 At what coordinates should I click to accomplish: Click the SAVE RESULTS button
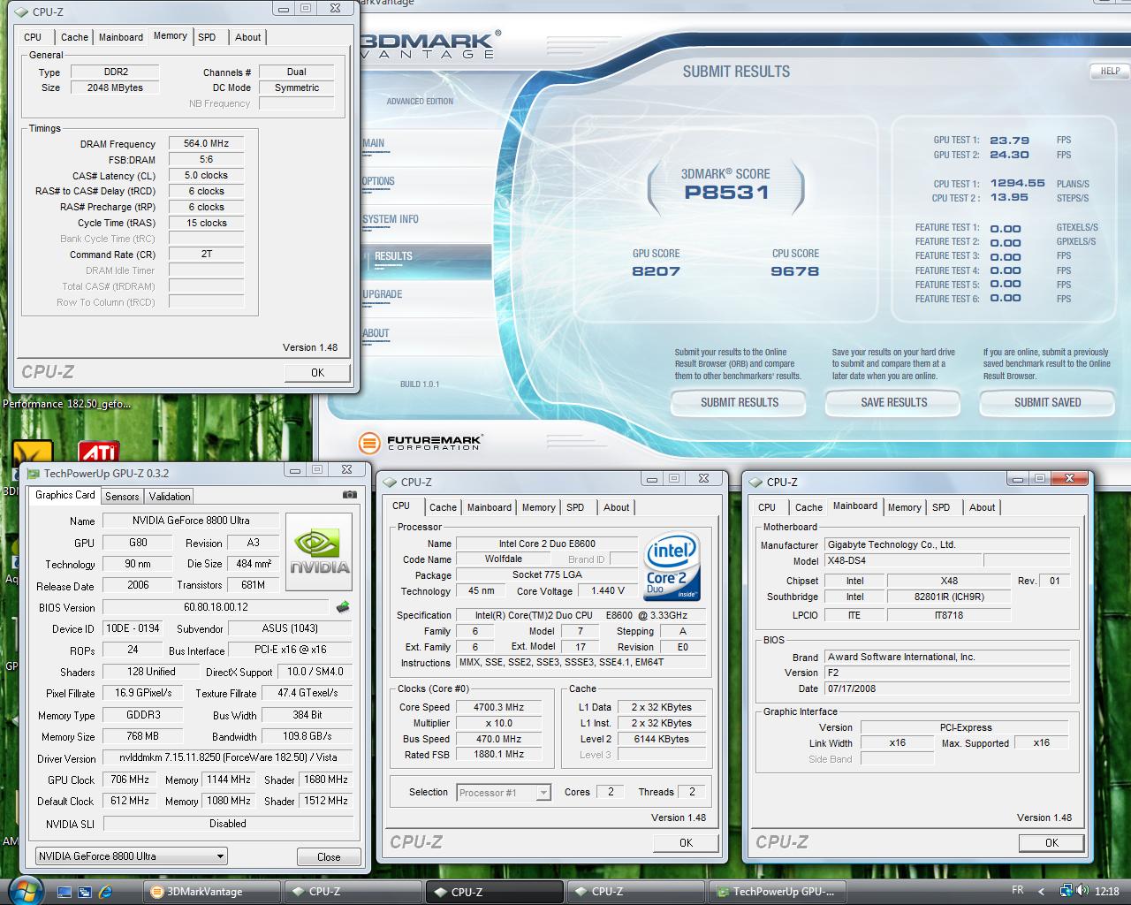pos(893,403)
